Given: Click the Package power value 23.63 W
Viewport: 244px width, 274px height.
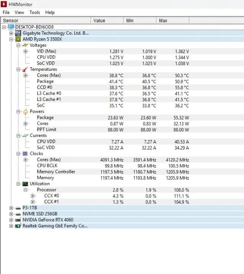Looking at the screenshot, I should coord(116,118).
